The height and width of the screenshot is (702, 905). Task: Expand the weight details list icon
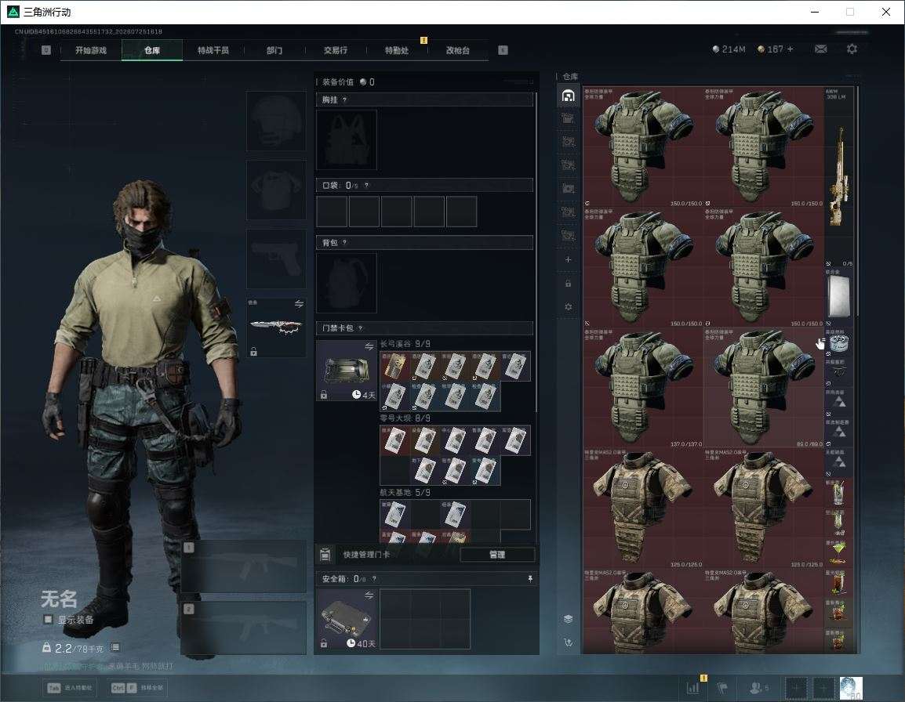click(115, 647)
